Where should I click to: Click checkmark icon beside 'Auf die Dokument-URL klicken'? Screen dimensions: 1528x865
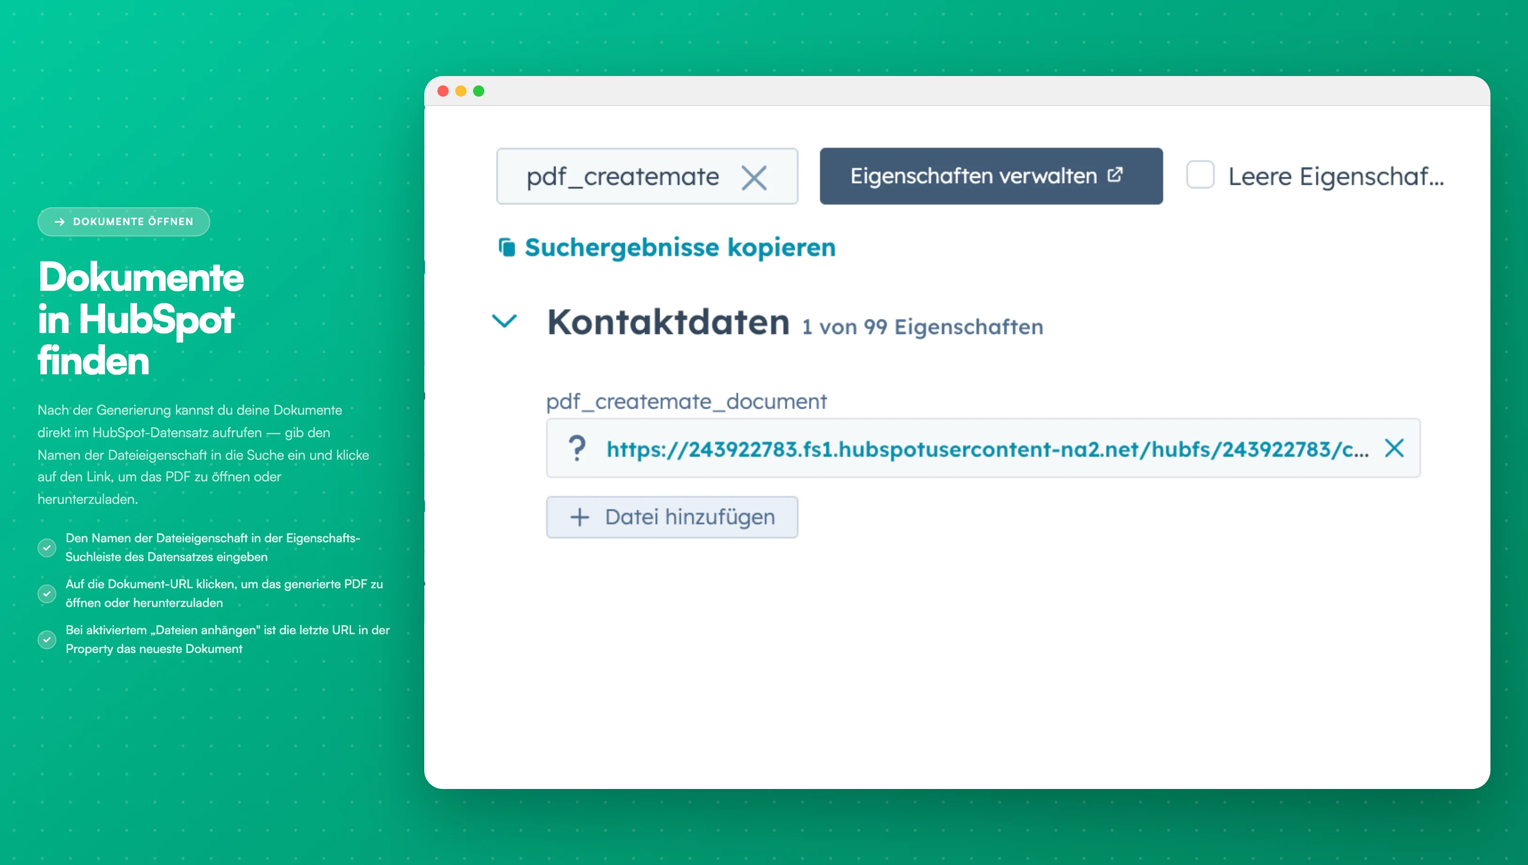click(47, 593)
